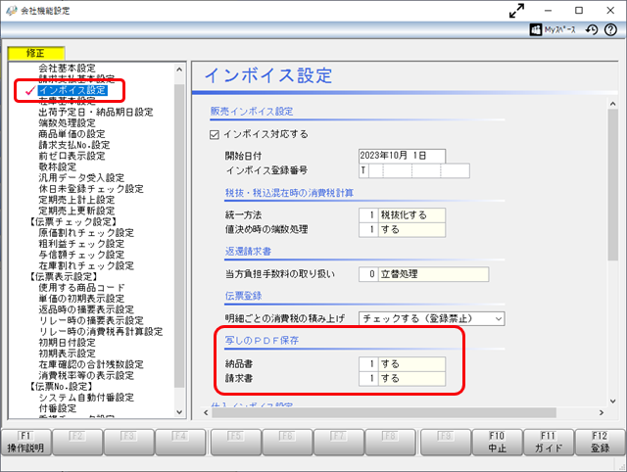This screenshot has width=627, height=472.
Task: Select 定期売上更新設定 in the list
Action: point(76,211)
